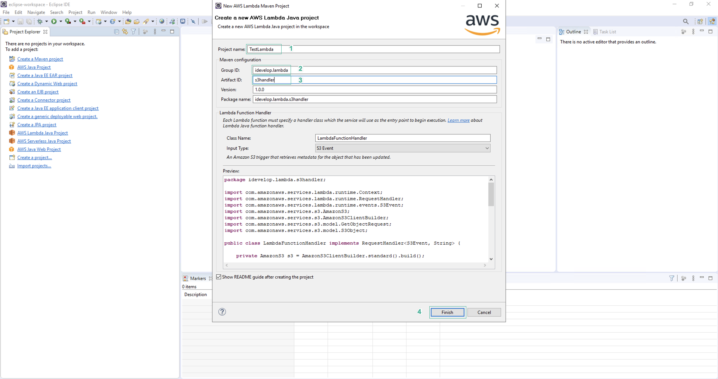Click the magnifier quick access search icon
This screenshot has width=718, height=379.
pos(685,22)
